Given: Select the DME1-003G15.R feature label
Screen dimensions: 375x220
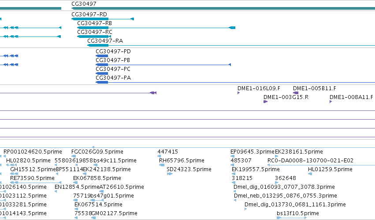Looking at the screenshot, I should 286,97.
